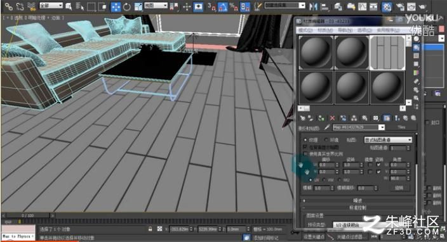Activate the Select and Move tool
This screenshot has height=242, width=447.
116,7
